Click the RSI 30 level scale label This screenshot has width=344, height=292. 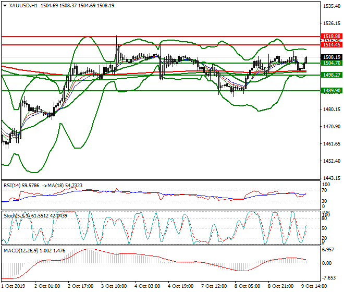[324, 201]
